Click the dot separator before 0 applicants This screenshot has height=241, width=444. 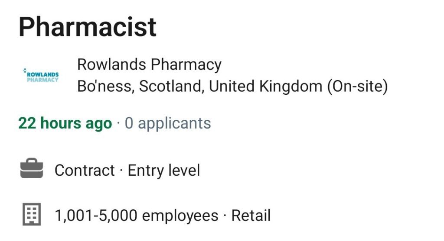pos(118,123)
